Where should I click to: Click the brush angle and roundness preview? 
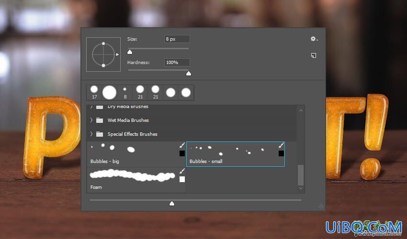pos(103,54)
